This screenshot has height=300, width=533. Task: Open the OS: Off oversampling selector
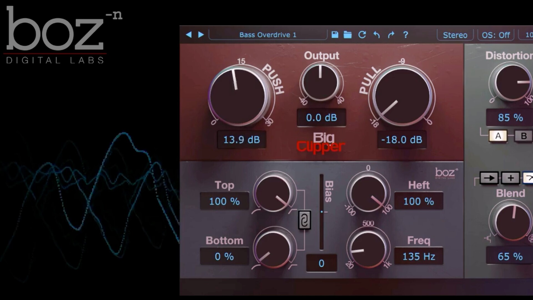(496, 35)
